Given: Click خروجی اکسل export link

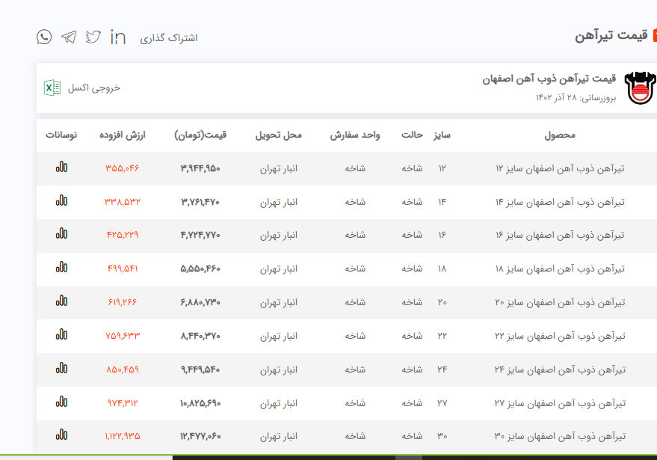Looking at the screenshot, I should point(94,88).
